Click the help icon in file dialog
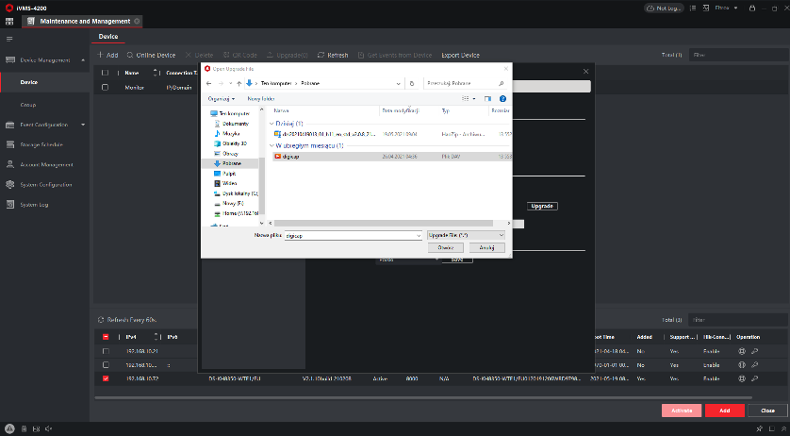Viewport: 790px width, 436px height. coord(502,98)
